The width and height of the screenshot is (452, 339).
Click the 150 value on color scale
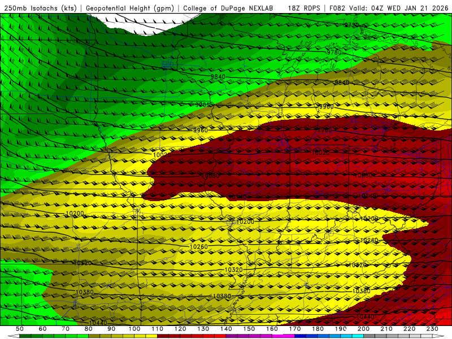click(x=249, y=328)
